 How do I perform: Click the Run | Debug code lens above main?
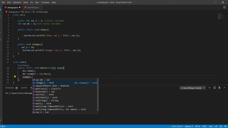click(23, 65)
